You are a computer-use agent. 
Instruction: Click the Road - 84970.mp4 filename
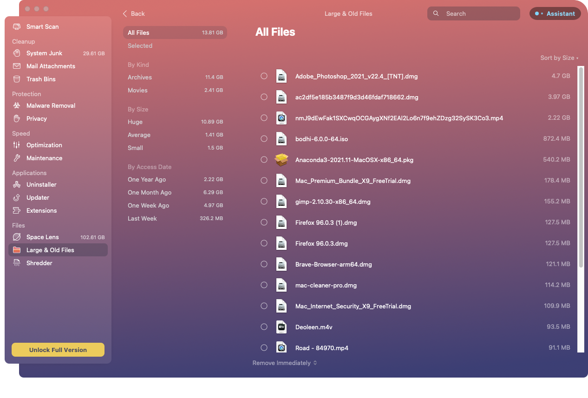[322, 348]
